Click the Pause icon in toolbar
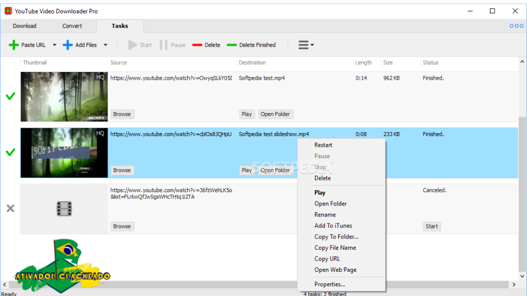This screenshot has width=527, height=296. click(x=164, y=45)
